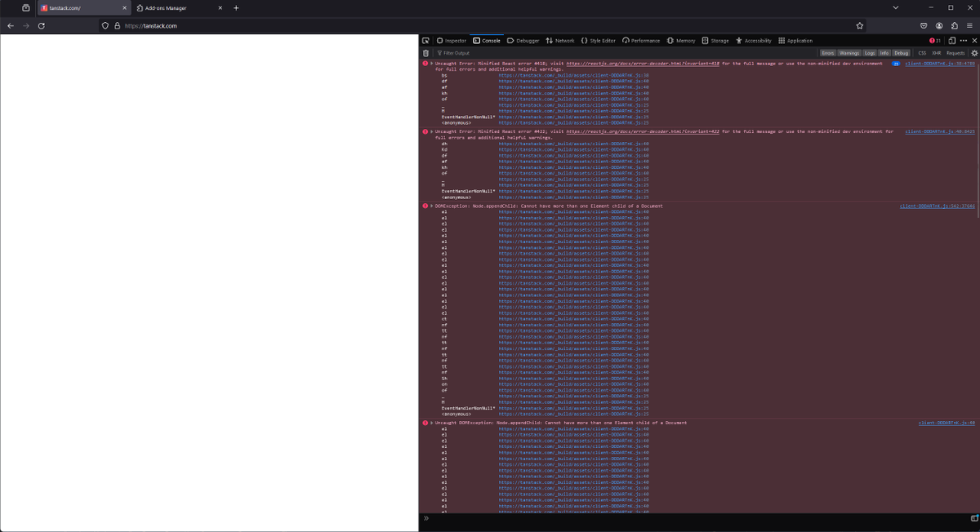Switch to the Inspector panel

(451, 41)
